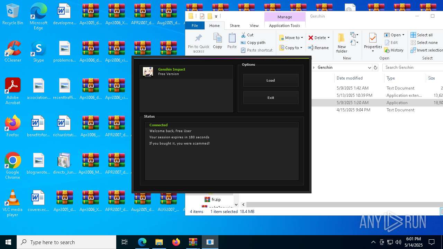
Task: Open the File tab in File Explorer
Action: 195,26
